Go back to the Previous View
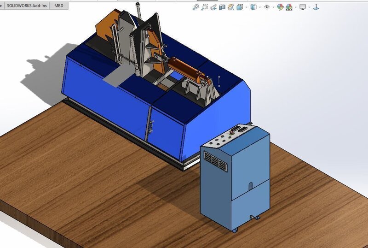The image size is (368, 248). 213,7
